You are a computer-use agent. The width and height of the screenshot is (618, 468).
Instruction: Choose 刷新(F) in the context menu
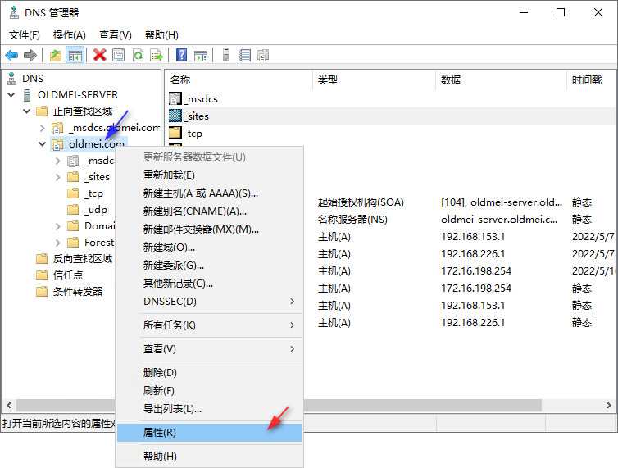click(209, 391)
